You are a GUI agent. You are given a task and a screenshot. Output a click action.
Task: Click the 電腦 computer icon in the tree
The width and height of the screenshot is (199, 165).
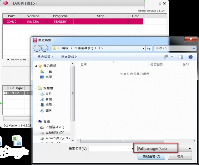click(x=40, y=121)
